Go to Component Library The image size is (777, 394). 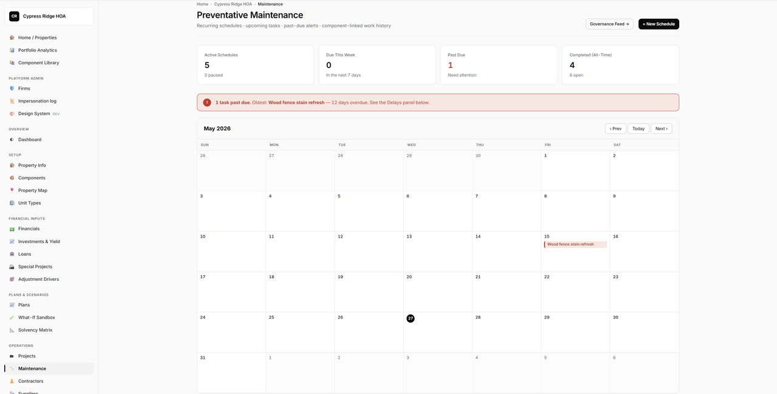[49, 63]
